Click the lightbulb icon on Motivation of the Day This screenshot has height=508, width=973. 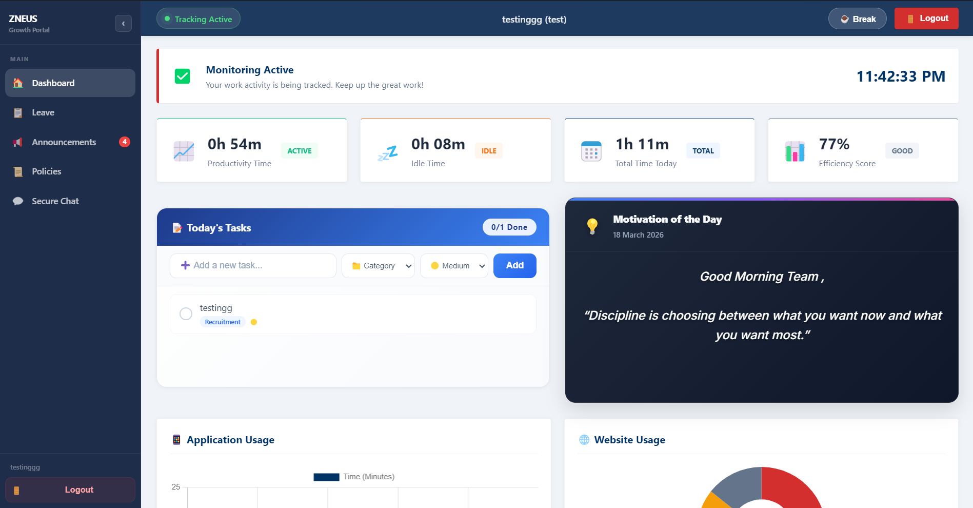tap(592, 225)
